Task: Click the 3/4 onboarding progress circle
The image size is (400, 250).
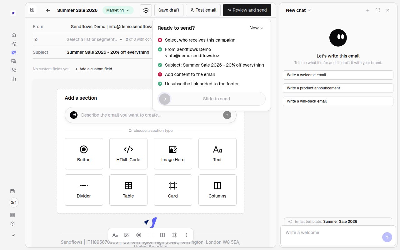Action: 13,202
